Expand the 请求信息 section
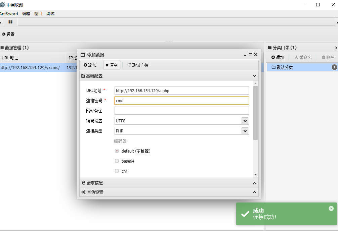The width and height of the screenshot is (338, 231). point(169,183)
